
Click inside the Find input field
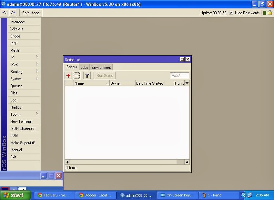click(179, 75)
